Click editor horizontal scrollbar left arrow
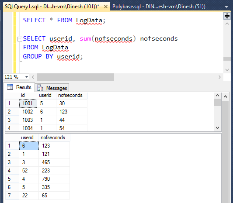Screen dimensions: 233x203 (33, 77)
